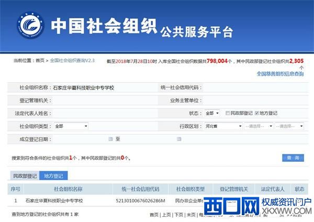Screen dimensions: 314x222
Task: Go to the 下页 next page link
Action: 179,215
